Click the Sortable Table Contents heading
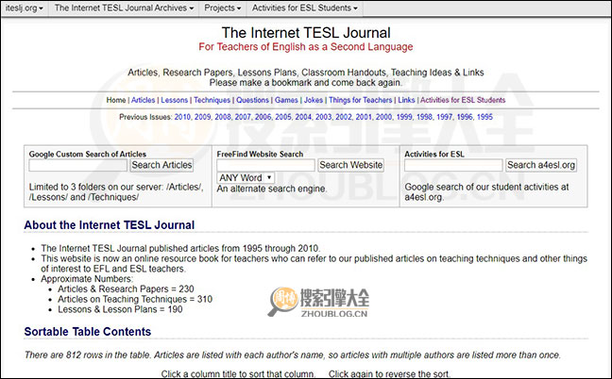 pos(88,332)
